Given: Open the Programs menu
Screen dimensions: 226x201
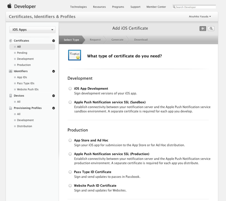Looking at the screenshot, I should (118, 7).
